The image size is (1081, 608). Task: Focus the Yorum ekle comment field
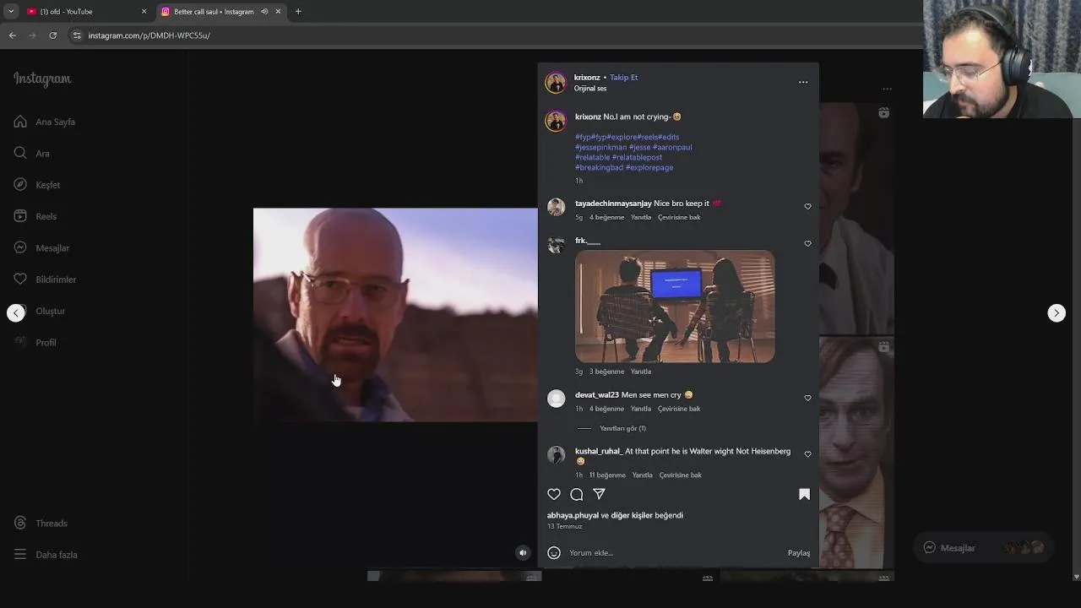coord(676,553)
